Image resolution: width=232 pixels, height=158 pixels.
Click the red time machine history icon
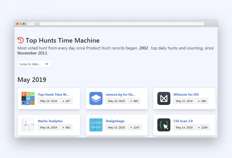tap(21, 40)
